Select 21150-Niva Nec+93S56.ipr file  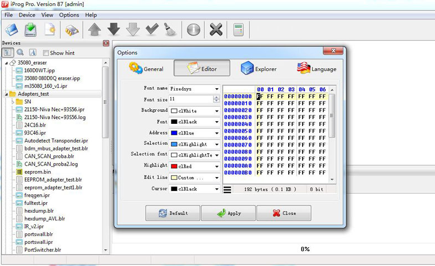click(x=54, y=109)
